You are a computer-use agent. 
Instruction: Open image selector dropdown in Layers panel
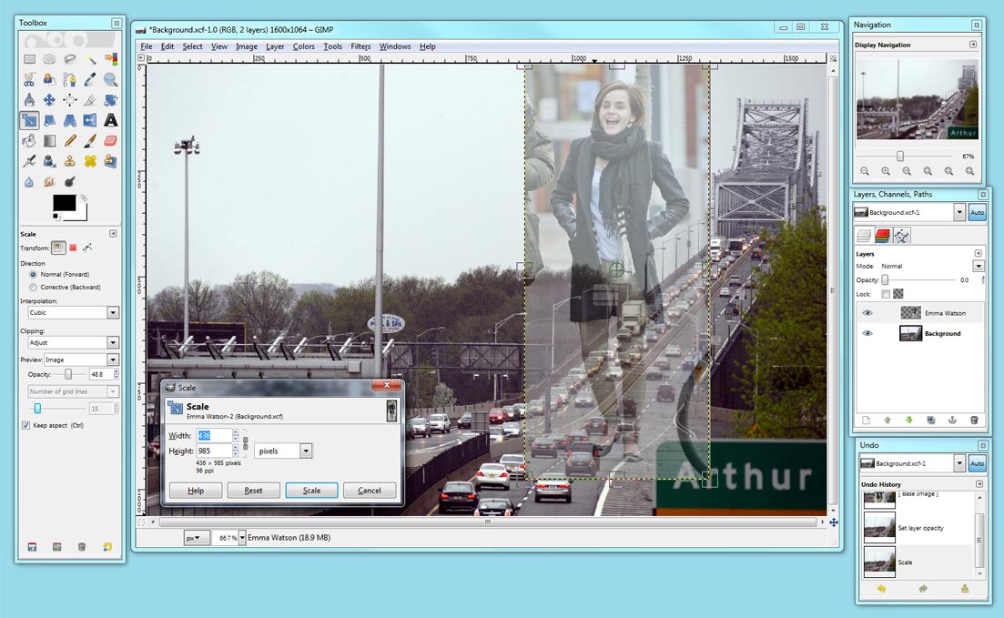(959, 213)
